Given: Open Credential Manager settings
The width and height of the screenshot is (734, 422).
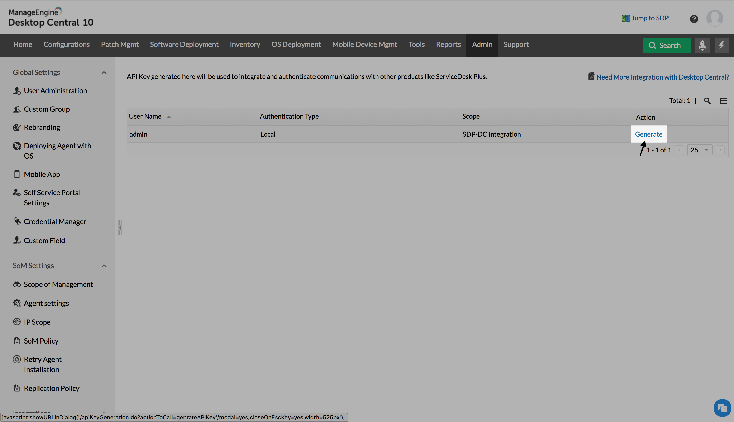Looking at the screenshot, I should point(55,221).
